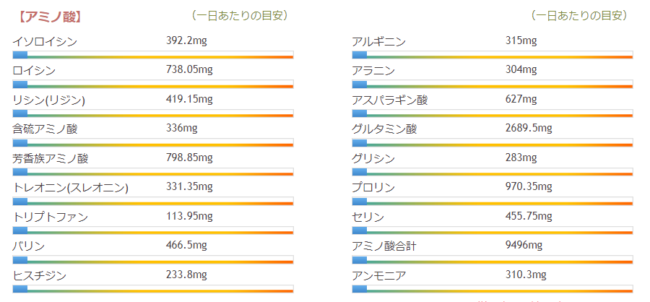
Task: Click the グルタミン酸 gauge bar
Action: pos(492,142)
